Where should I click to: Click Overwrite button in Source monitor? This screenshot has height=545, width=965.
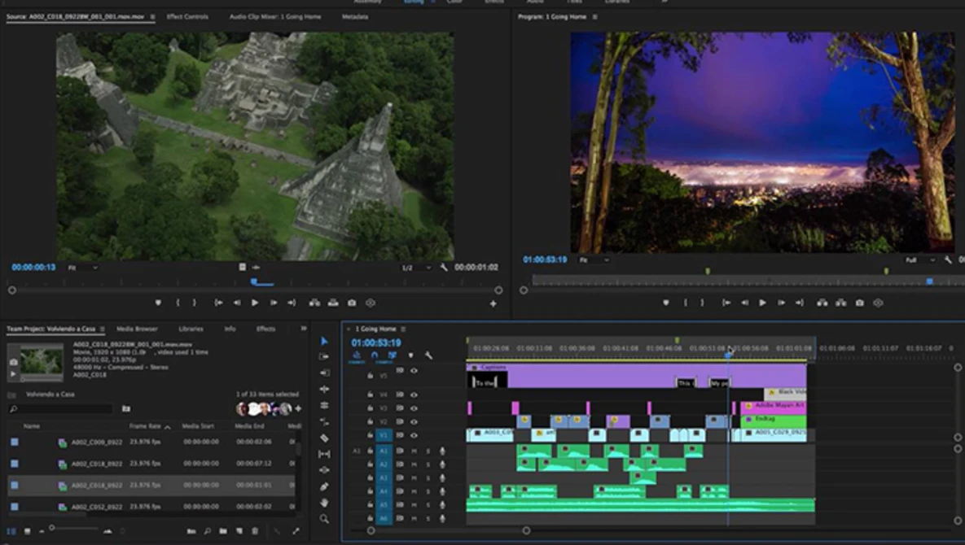(x=333, y=303)
